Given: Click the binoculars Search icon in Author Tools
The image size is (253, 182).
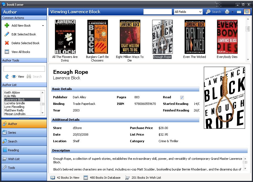Looking at the screenshot, I should (29, 76).
